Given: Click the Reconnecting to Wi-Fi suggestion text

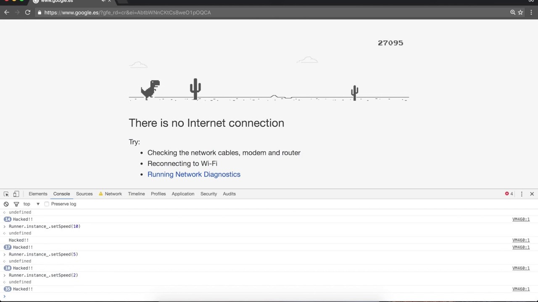Looking at the screenshot, I should point(182,164).
